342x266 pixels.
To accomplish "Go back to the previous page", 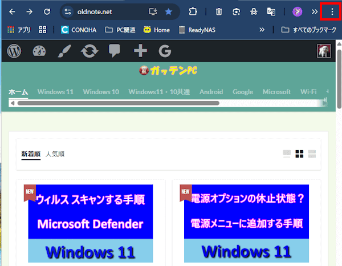I will [12, 11].
